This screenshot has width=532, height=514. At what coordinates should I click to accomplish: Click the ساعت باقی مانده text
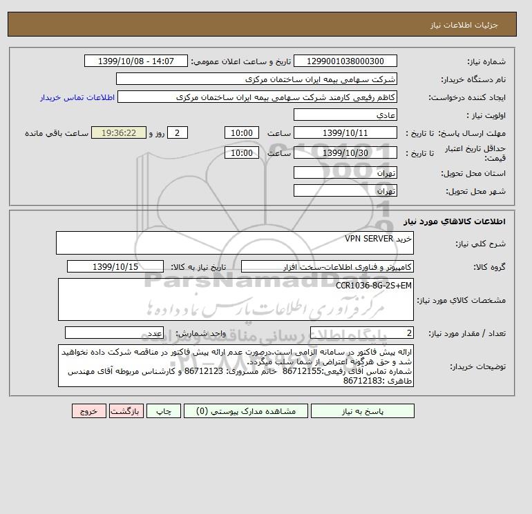click(57, 133)
